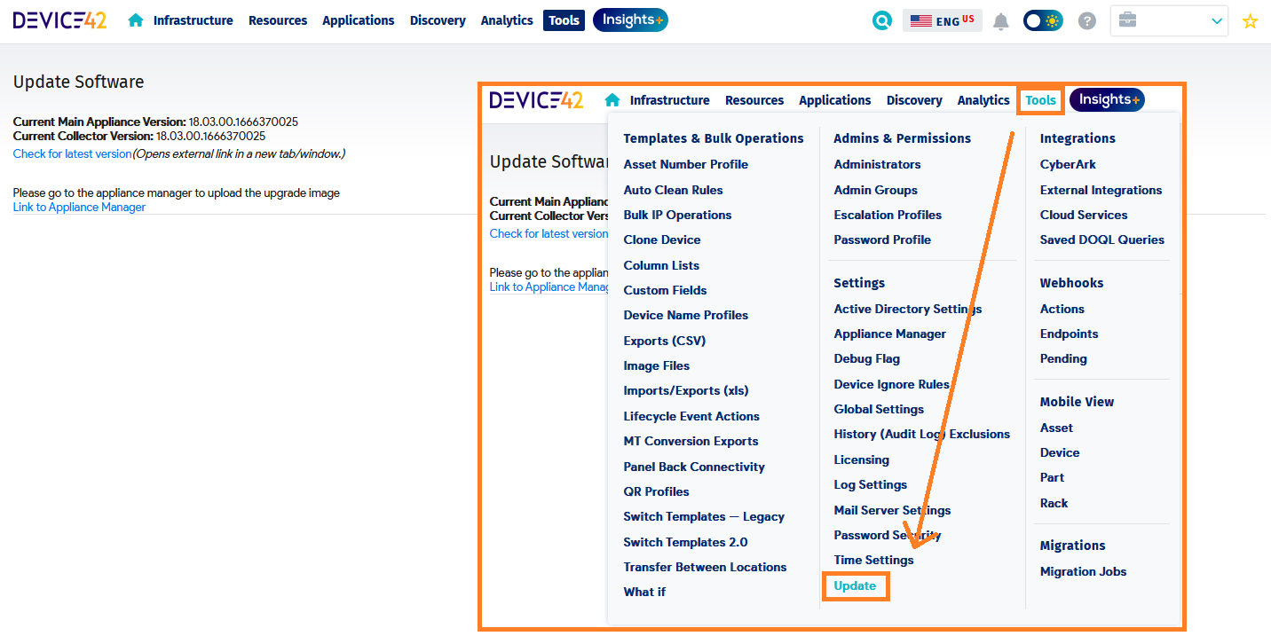Select Time Settings
Viewport: 1271px width, 644px height.
coord(873,560)
